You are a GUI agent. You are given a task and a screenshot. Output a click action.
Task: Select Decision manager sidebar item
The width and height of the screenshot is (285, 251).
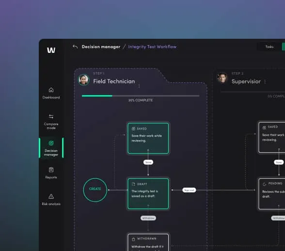(x=51, y=148)
